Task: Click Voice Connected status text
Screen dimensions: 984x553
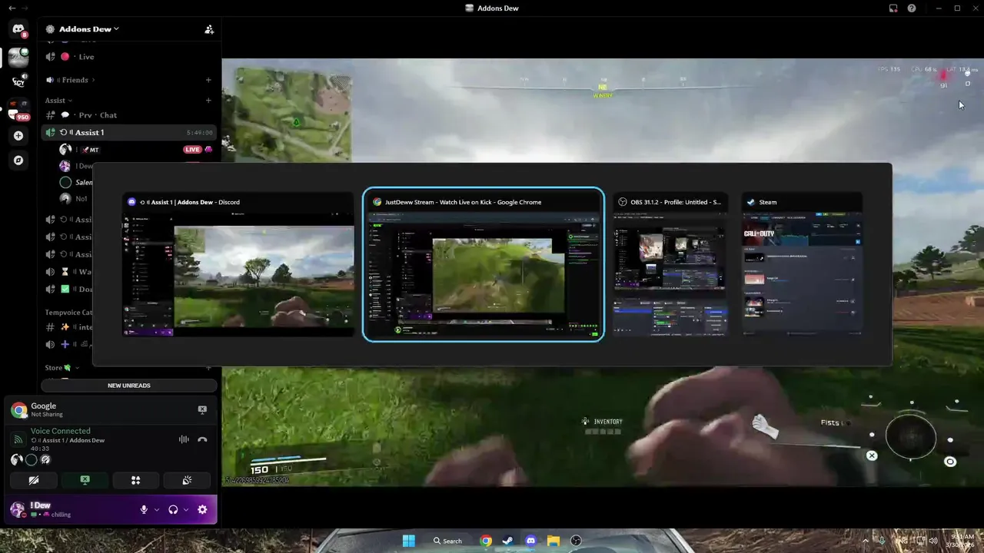Action: [x=61, y=431]
